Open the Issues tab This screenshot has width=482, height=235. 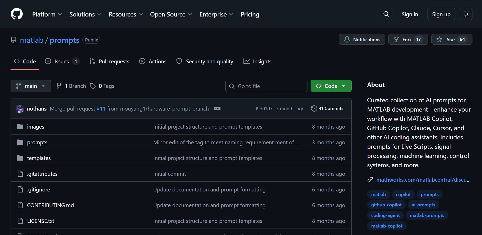62,61
